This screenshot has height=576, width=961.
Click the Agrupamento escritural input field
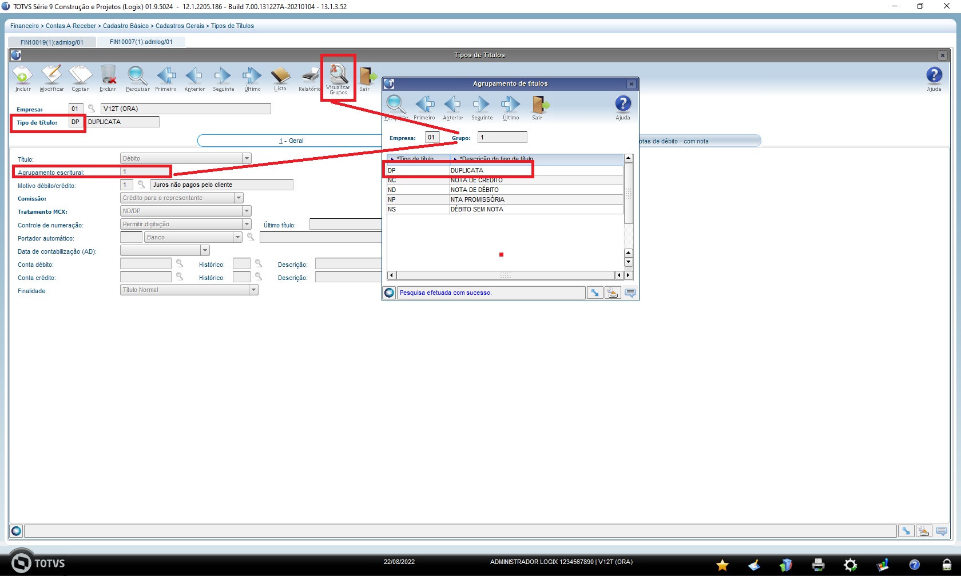(x=145, y=171)
